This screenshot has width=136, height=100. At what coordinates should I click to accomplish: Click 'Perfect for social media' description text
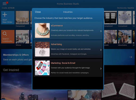pyautogui.click(x=70, y=73)
